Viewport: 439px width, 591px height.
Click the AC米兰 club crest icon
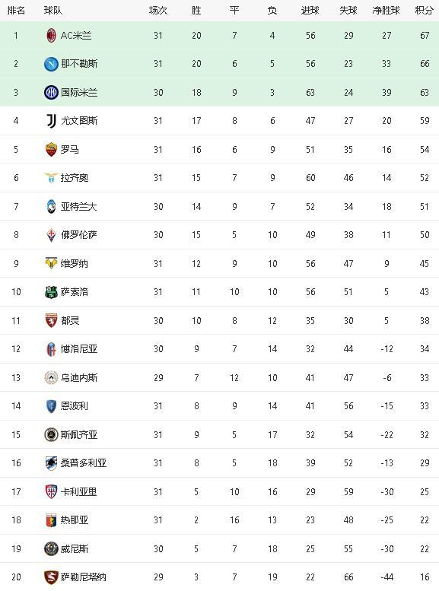(x=51, y=36)
